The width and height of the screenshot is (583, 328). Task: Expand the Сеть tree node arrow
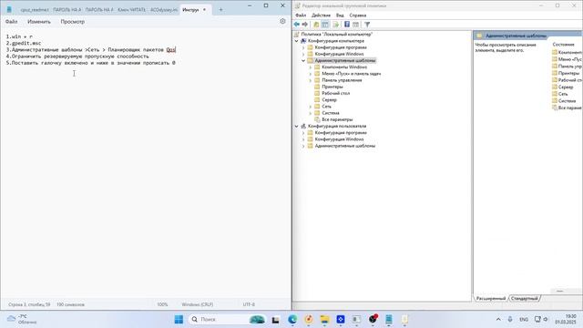tap(311, 107)
